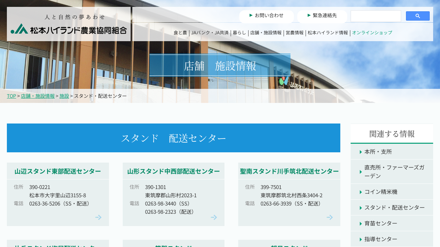Go to TOP via breadcrumb link
This screenshot has width=440, height=247.
click(x=11, y=96)
